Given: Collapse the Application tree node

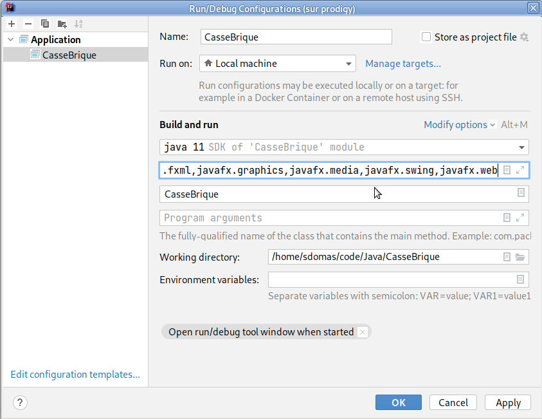Looking at the screenshot, I should point(10,40).
